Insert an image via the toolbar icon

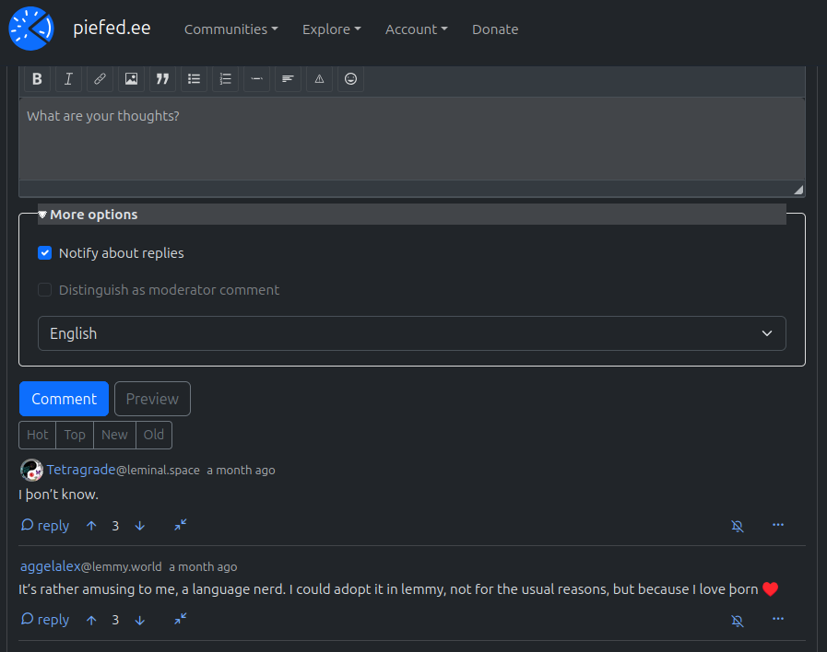[131, 79]
